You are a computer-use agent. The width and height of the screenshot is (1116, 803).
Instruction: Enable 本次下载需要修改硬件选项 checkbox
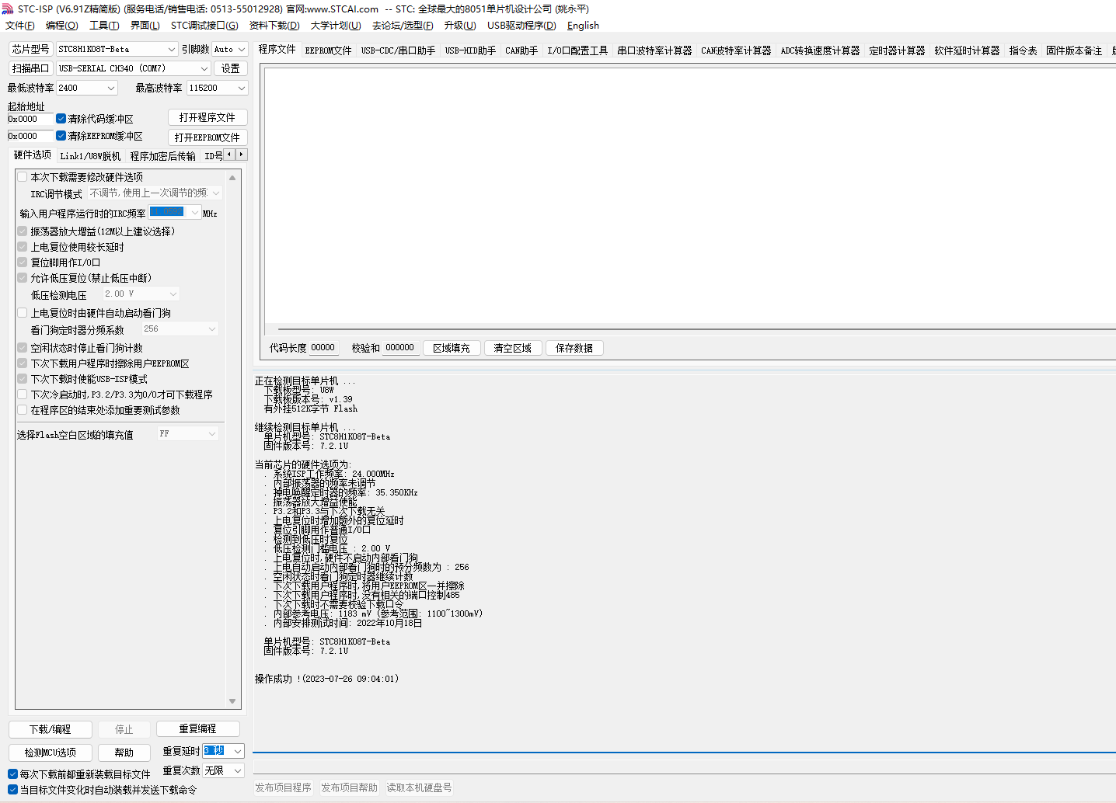[x=23, y=177]
